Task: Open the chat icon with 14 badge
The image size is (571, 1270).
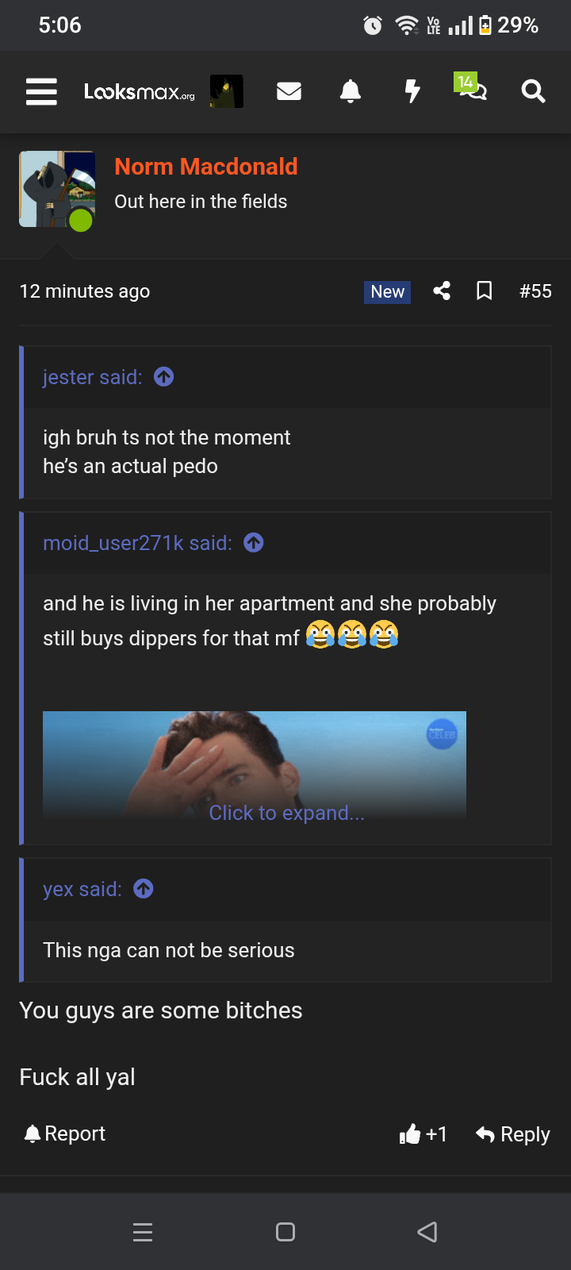Action: (x=472, y=90)
